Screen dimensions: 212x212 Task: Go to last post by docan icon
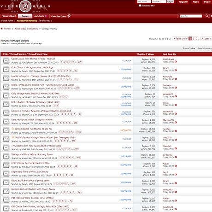click(x=176, y=105)
